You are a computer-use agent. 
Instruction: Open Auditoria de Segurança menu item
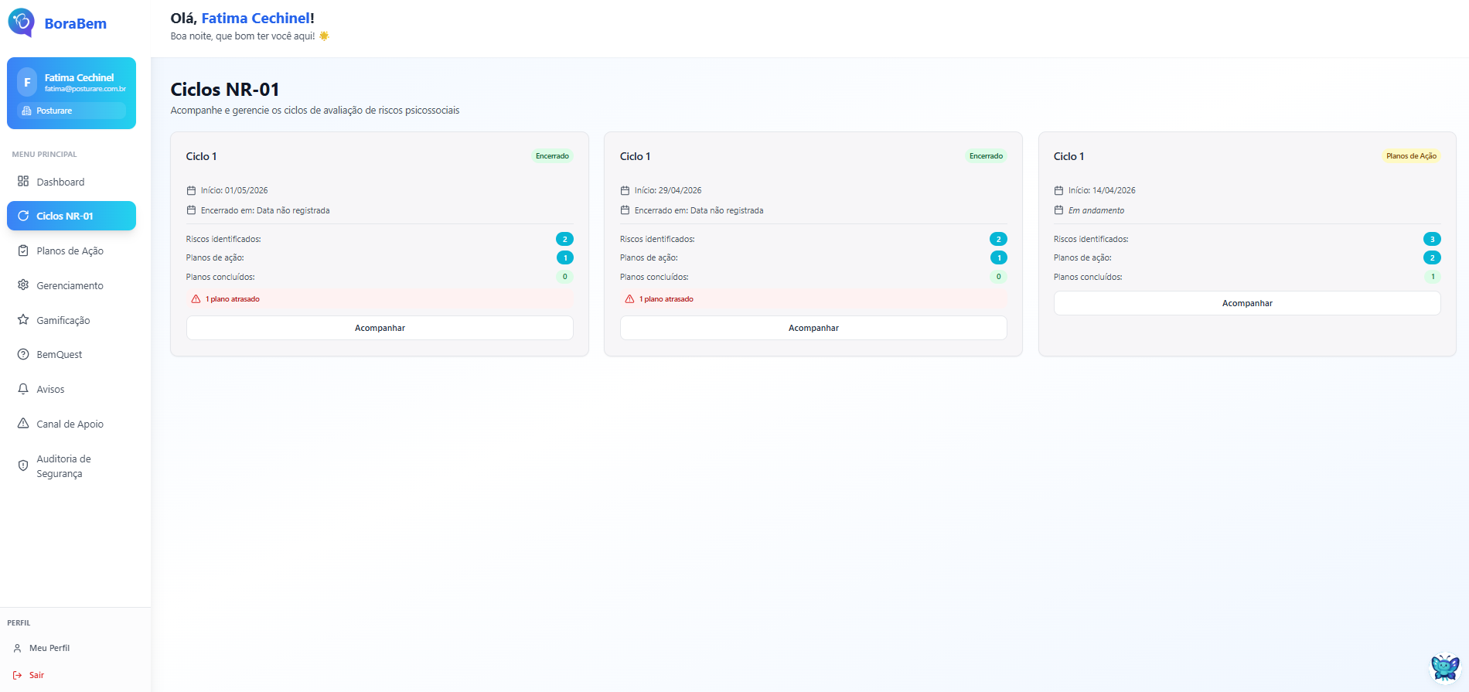(71, 465)
